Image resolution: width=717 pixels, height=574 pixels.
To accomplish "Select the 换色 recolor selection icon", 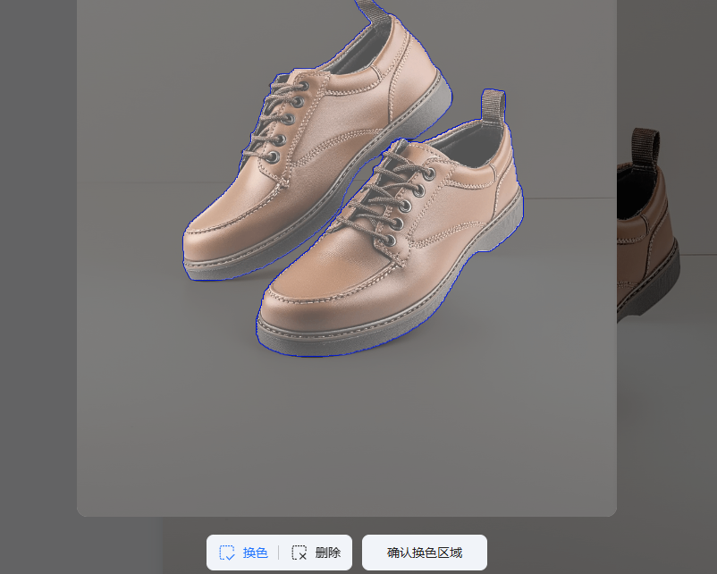I will click(227, 553).
